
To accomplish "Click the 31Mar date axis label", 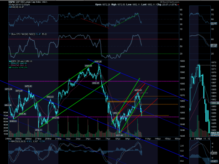I will click(x=58, y=139).
